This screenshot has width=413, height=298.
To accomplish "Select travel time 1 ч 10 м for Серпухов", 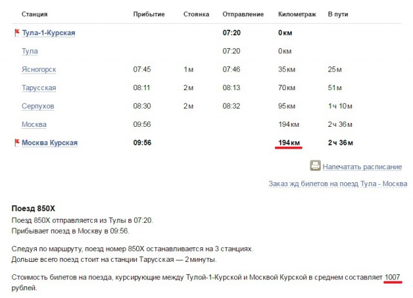I will click(340, 106).
